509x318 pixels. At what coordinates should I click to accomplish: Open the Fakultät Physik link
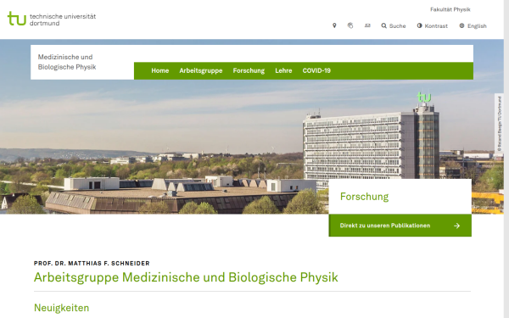(450, 9)
